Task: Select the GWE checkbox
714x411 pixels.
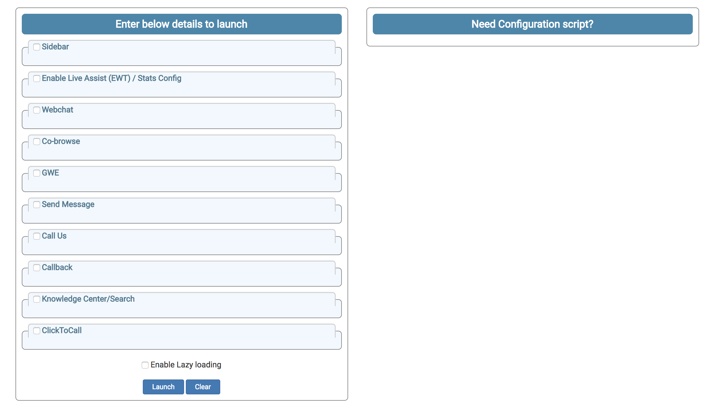Action: 37,173
